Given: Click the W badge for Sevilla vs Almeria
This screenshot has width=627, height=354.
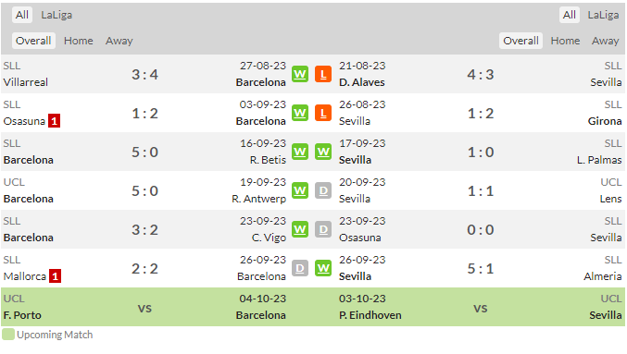Looking at the screenshot, I should point(323,268).
